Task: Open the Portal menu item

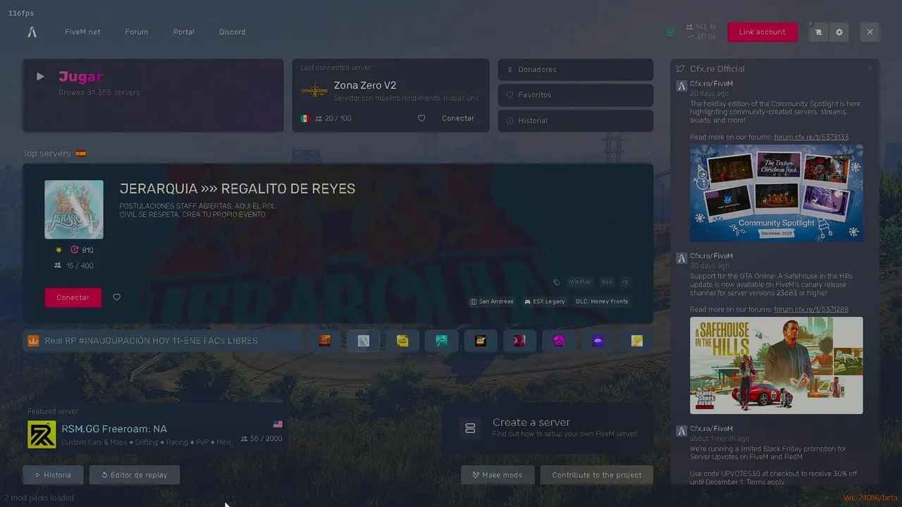Action: click(x=184, y=32)
